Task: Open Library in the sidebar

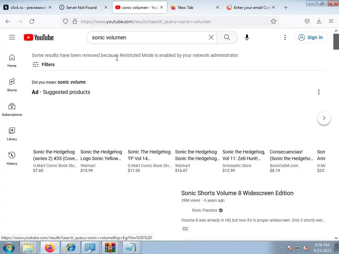Action: tap(12, 134)
